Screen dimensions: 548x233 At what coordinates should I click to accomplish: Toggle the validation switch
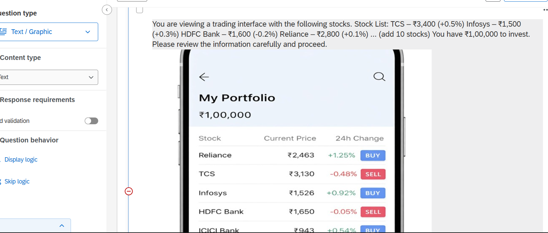pos(91,121)
